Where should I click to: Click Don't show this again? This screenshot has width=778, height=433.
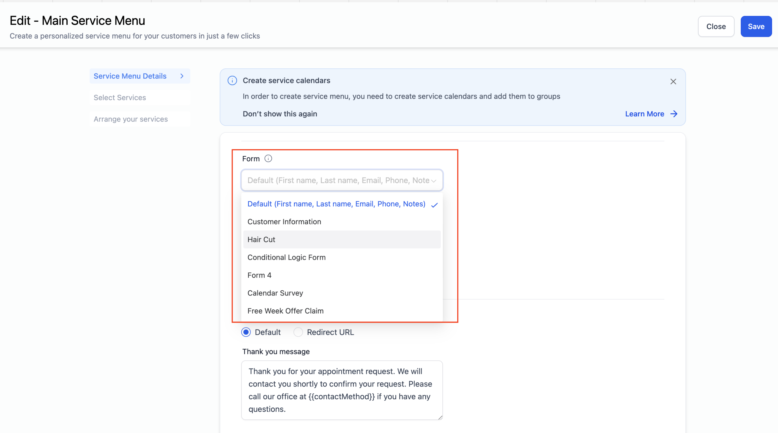coord(280,114)
